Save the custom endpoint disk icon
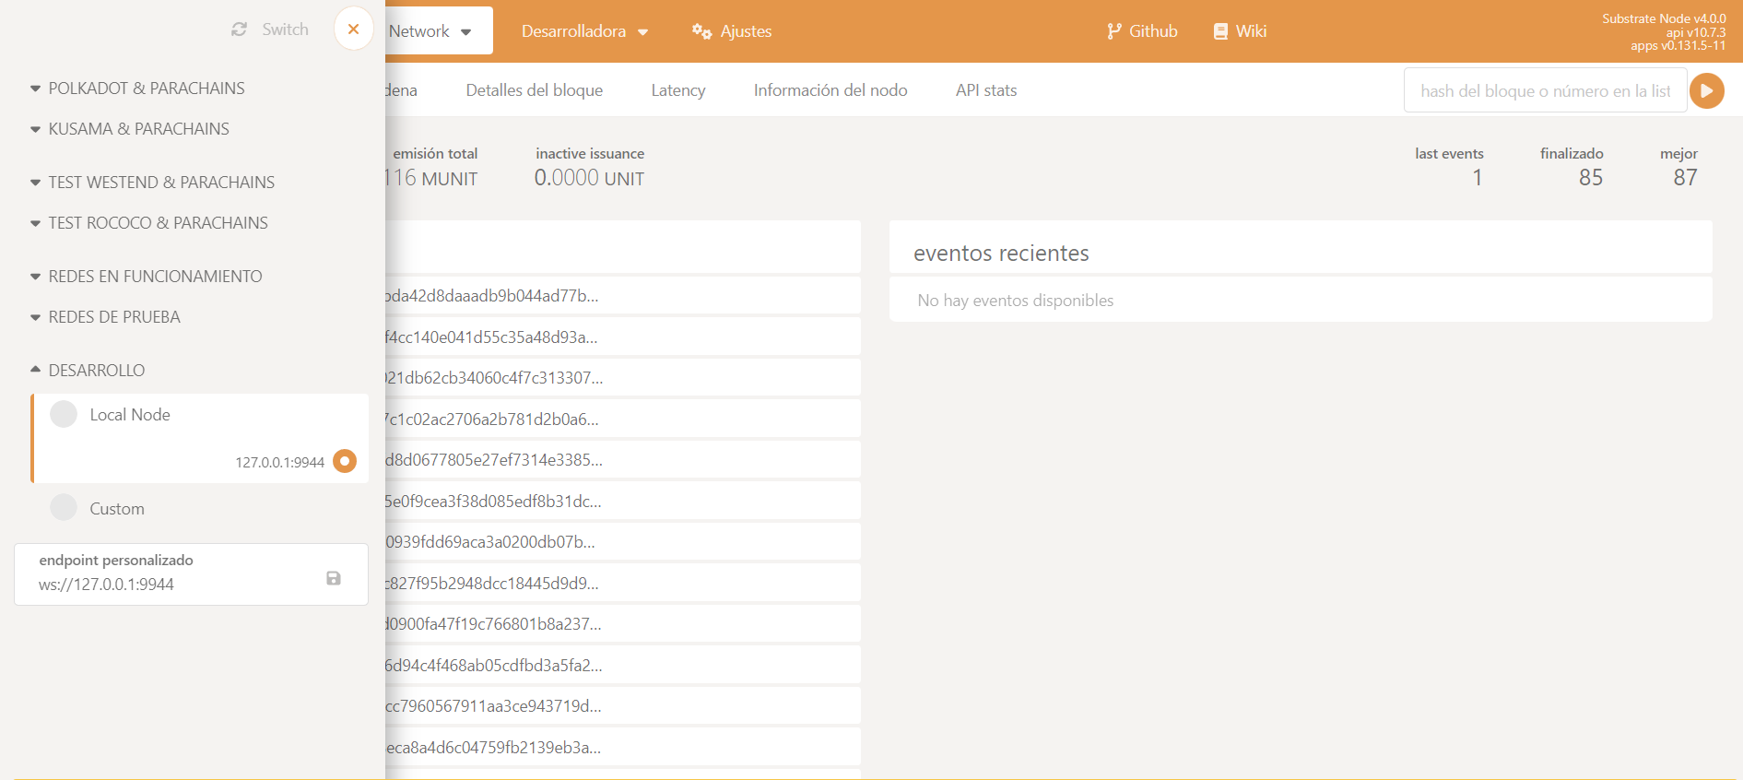1743x780 pixels. tap(334, 578)
